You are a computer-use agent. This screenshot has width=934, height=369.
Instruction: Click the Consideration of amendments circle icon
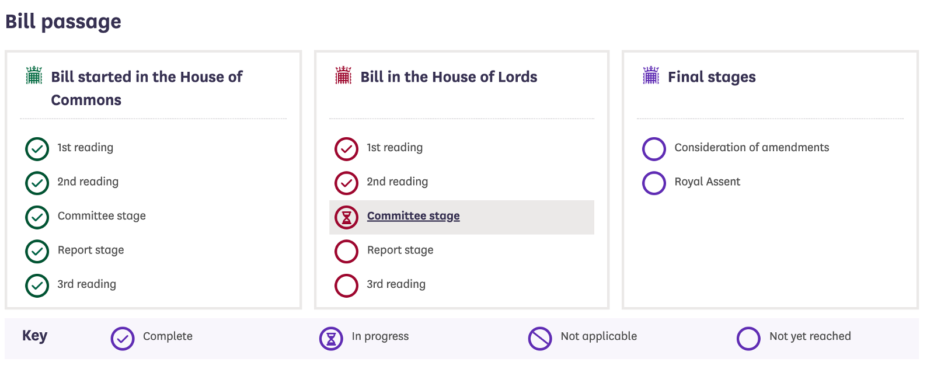654,149
